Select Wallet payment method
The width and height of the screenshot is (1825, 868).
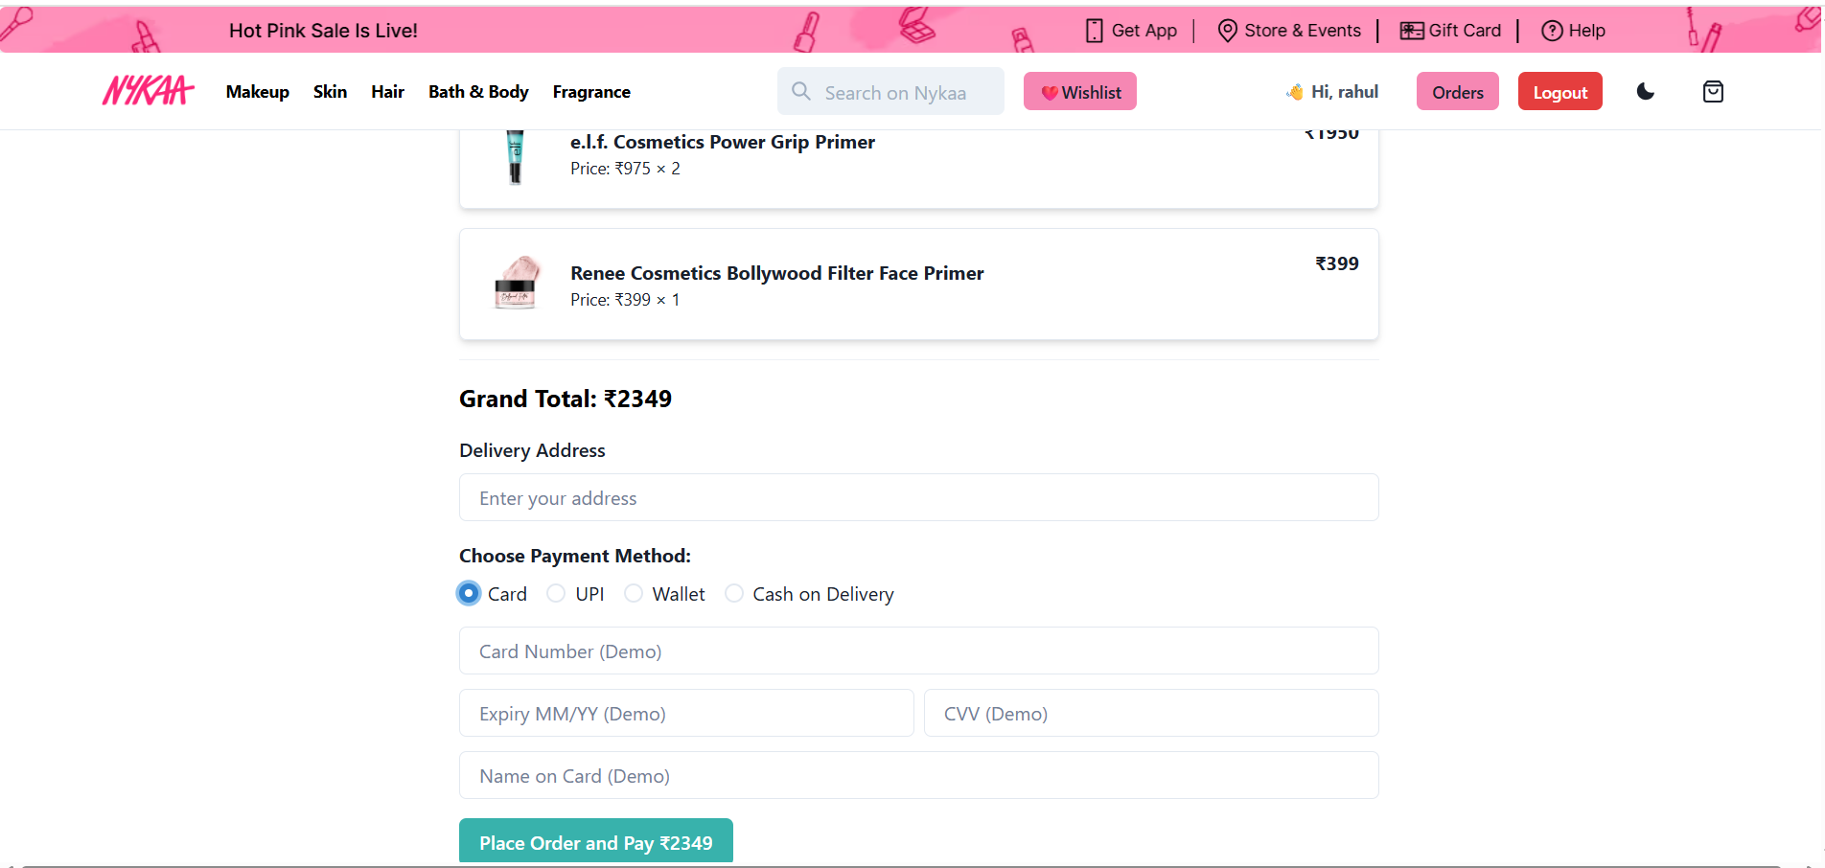click(634, 594)
